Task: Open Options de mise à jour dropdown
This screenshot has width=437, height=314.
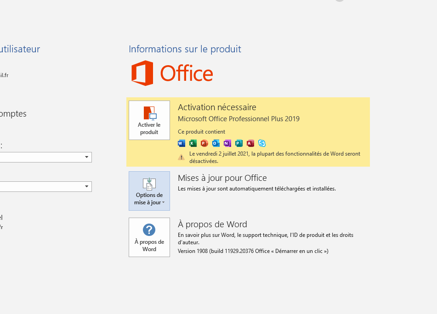Action: pyautogui.click(x=149, y=191)
